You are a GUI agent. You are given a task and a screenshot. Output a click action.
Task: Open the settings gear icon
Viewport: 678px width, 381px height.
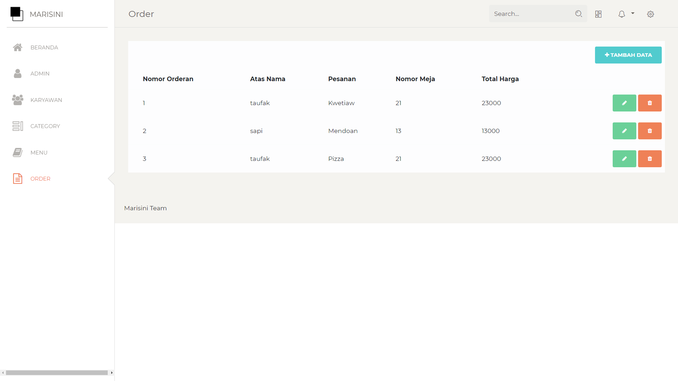click(650, 14)
